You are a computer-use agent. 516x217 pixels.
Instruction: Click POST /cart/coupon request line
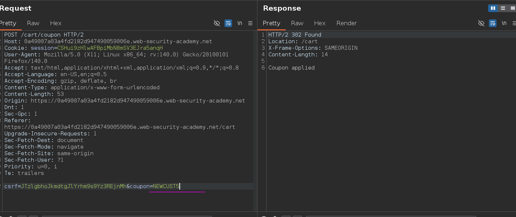[44, 35]
